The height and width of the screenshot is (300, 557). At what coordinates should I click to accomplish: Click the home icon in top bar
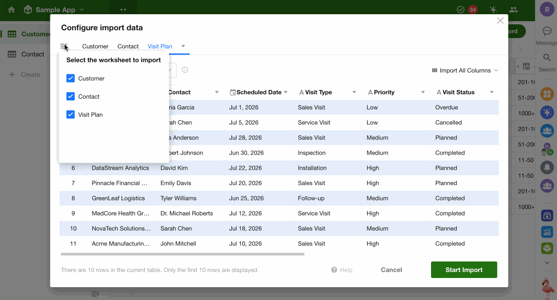click(11, 10)
